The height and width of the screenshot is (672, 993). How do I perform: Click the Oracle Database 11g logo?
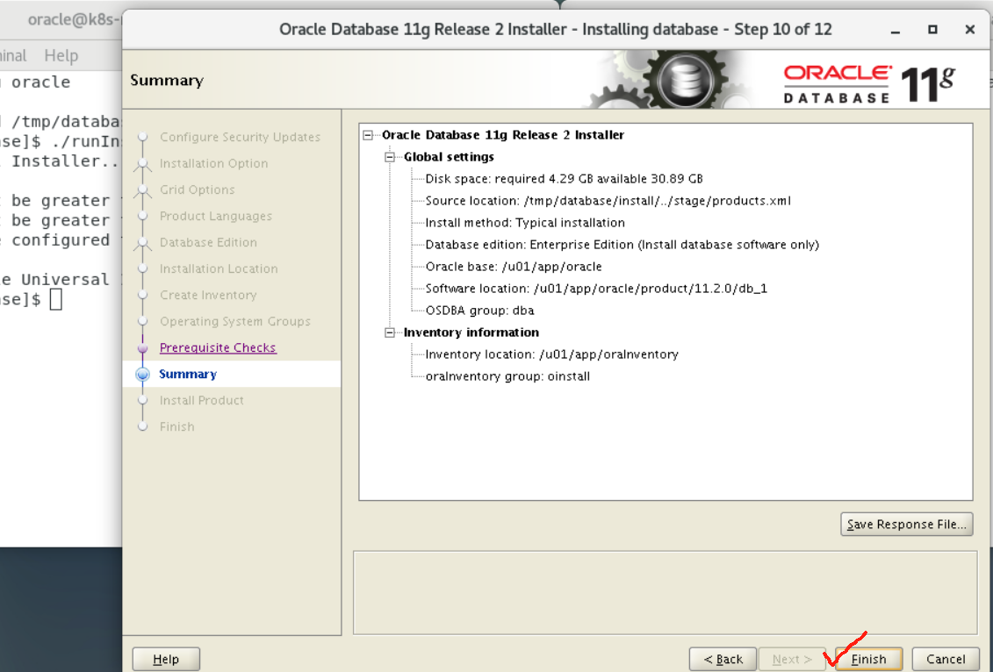tap(869, 83)
